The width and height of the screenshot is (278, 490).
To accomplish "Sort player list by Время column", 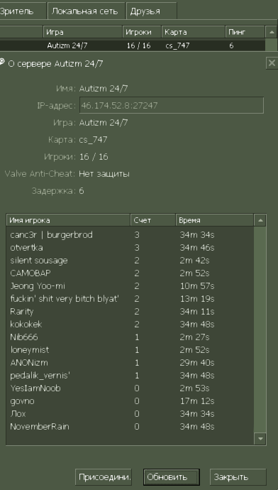I will (x=215, y=220).
